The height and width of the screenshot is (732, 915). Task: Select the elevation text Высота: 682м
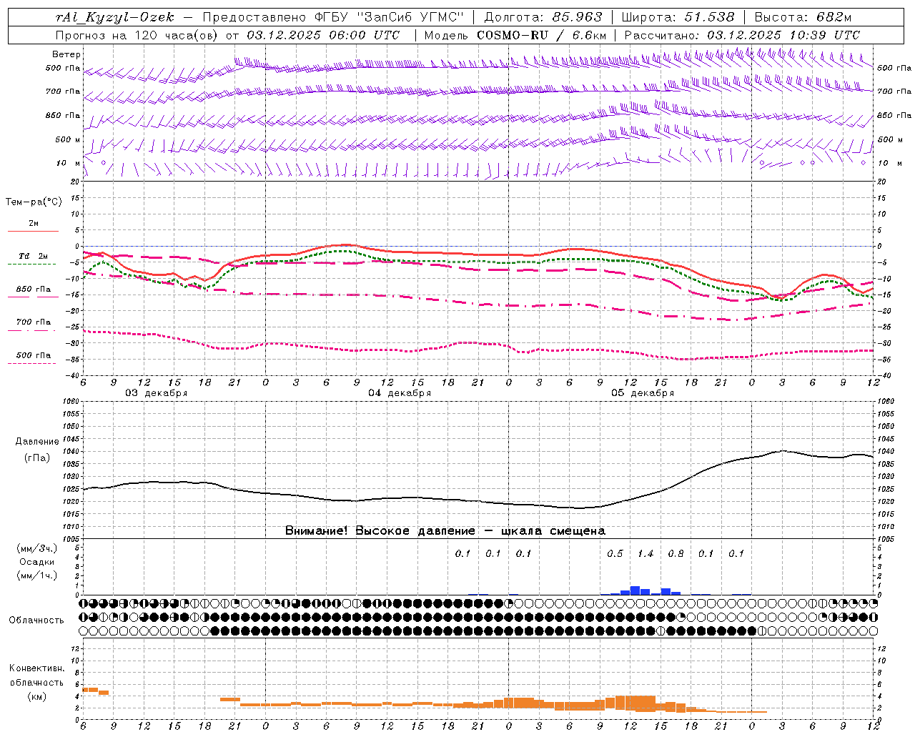point(803,17)
